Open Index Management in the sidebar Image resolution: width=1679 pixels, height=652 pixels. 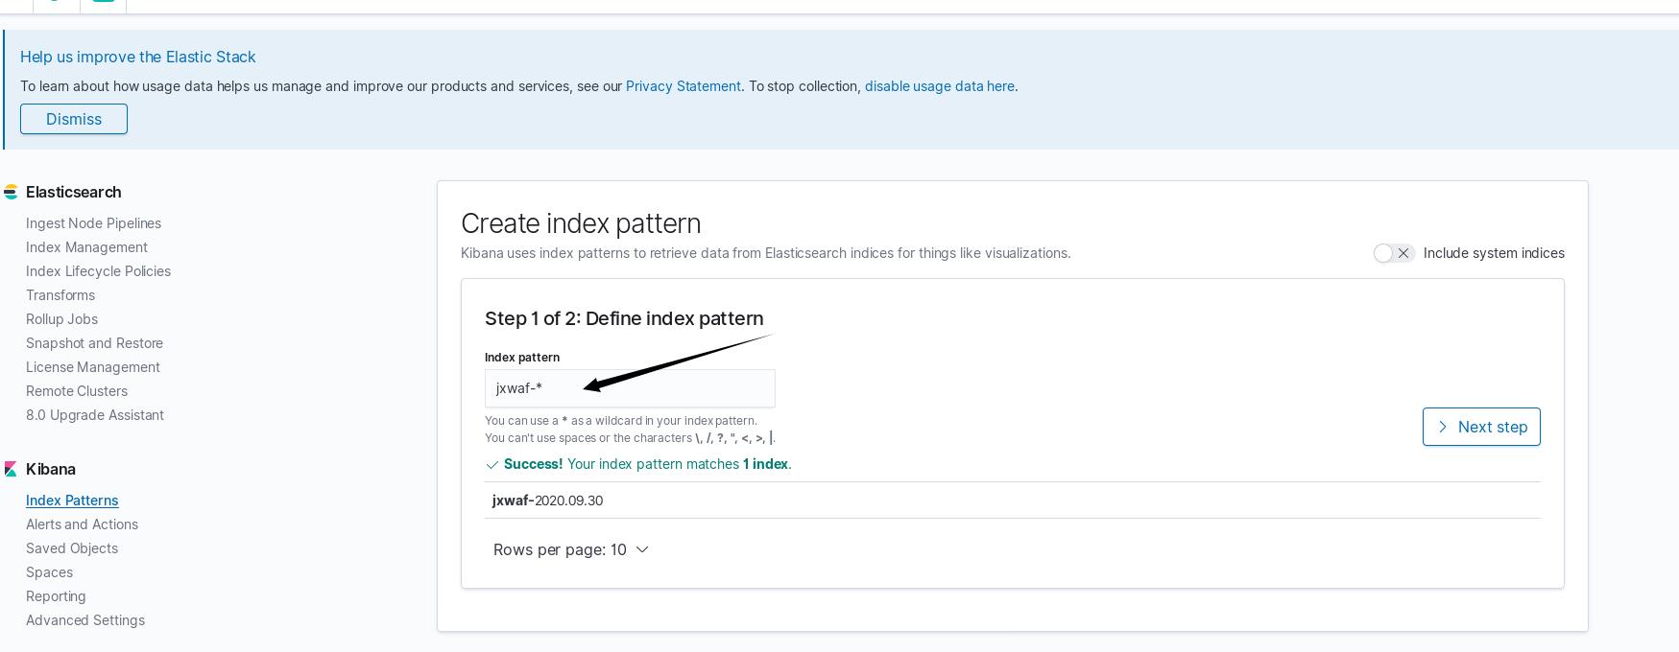[x=86, y=247]
